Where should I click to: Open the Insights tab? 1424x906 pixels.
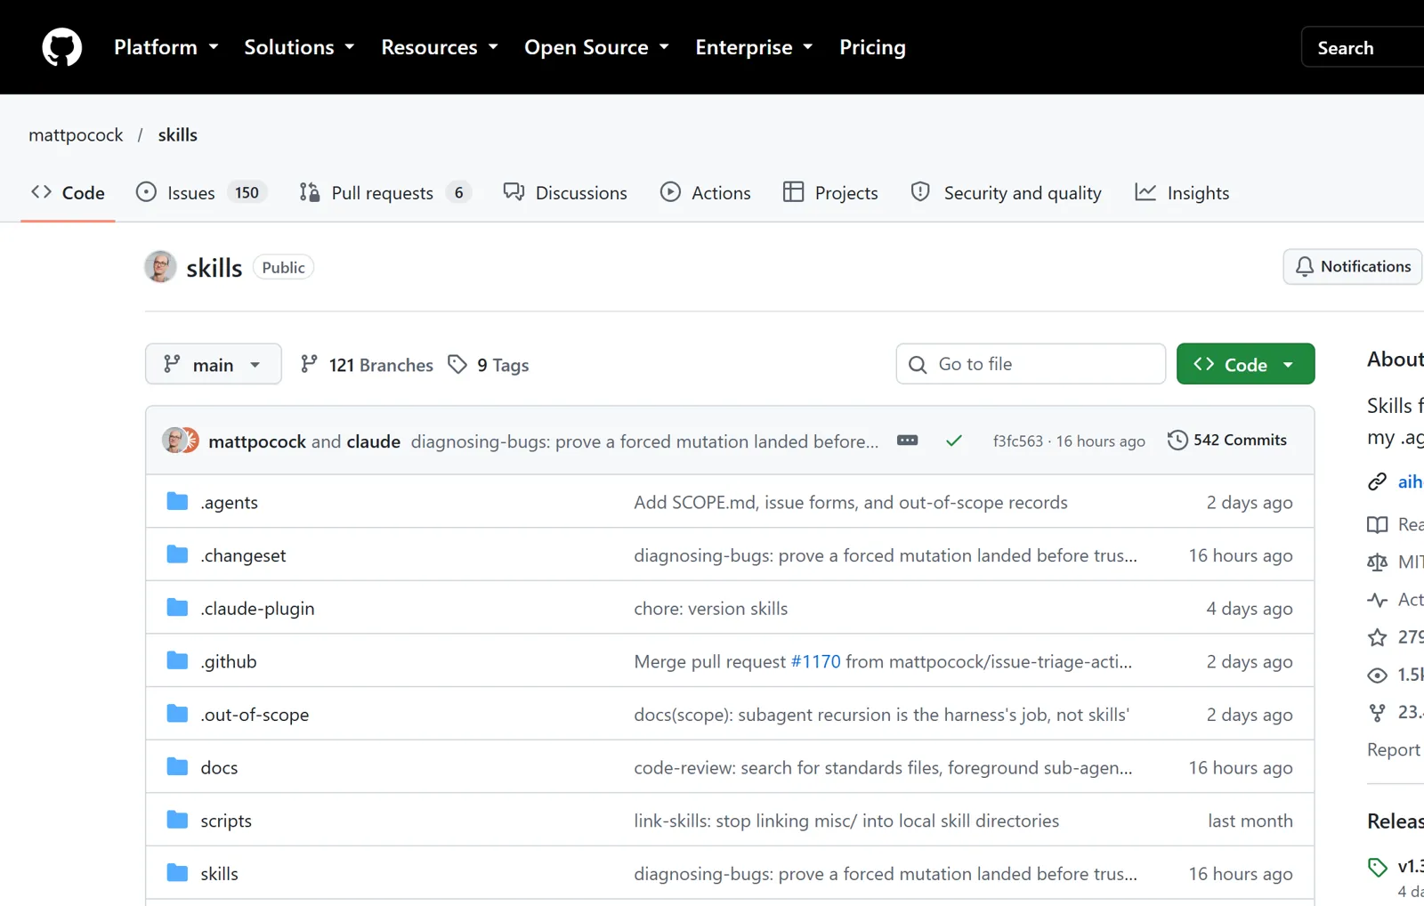[1182, 192]
